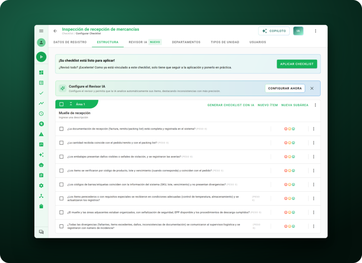
Task: Click the Muelle de recepción description field
Action: coord(74,118)
